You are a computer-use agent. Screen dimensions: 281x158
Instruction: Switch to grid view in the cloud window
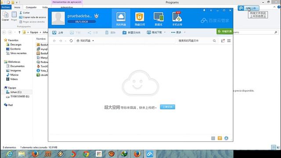pos(229,41)
